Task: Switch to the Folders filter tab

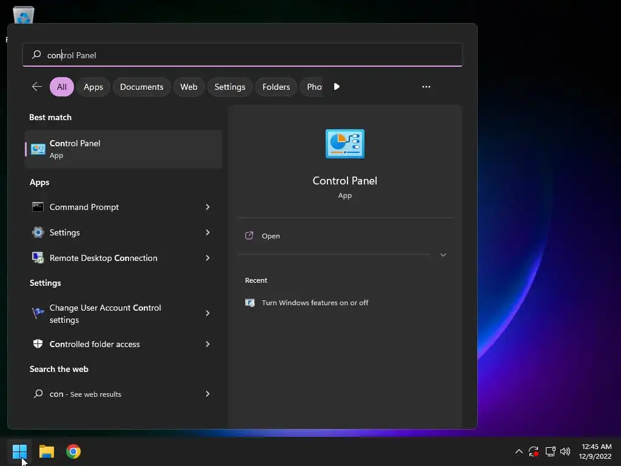Action: 276,87
